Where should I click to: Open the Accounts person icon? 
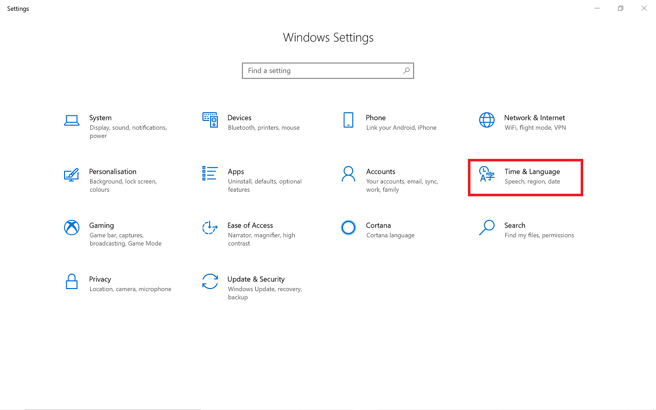coord(348,174)
